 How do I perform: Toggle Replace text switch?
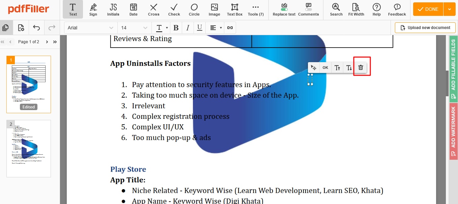(284, 9)
